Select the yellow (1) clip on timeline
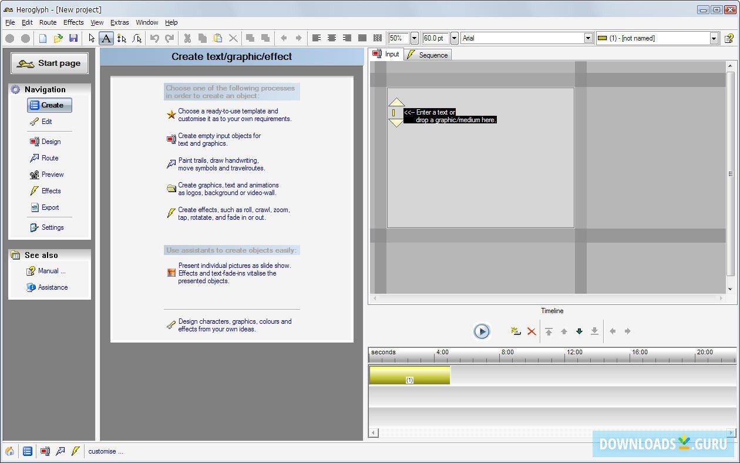 (409, 375)
